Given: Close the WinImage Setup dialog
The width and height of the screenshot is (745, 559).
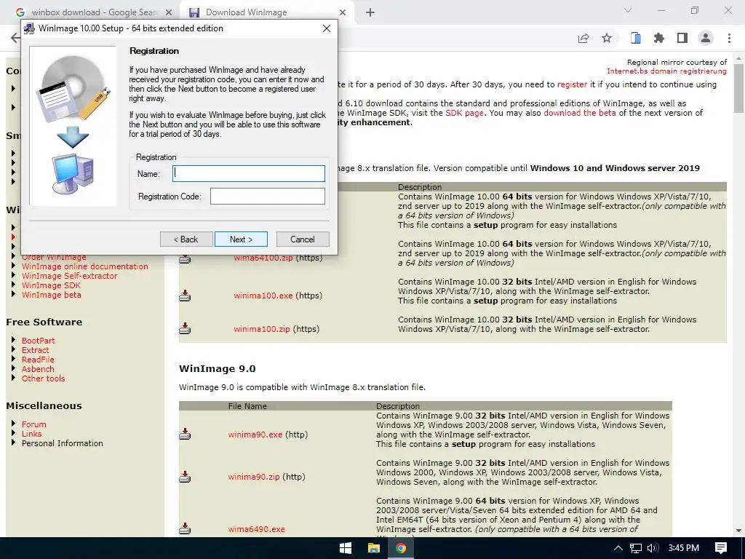Looking at the screenshot, I should (x=327, y=28).
